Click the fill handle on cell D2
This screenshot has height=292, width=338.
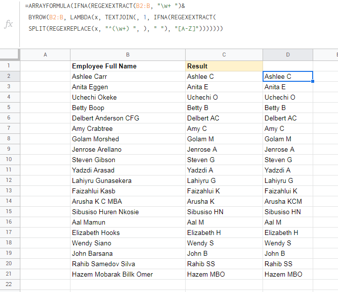313,81
